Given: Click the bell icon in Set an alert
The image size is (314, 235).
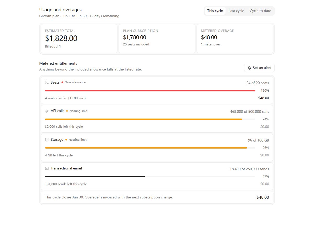Looking at the screenshot, I should coord(249,68).
